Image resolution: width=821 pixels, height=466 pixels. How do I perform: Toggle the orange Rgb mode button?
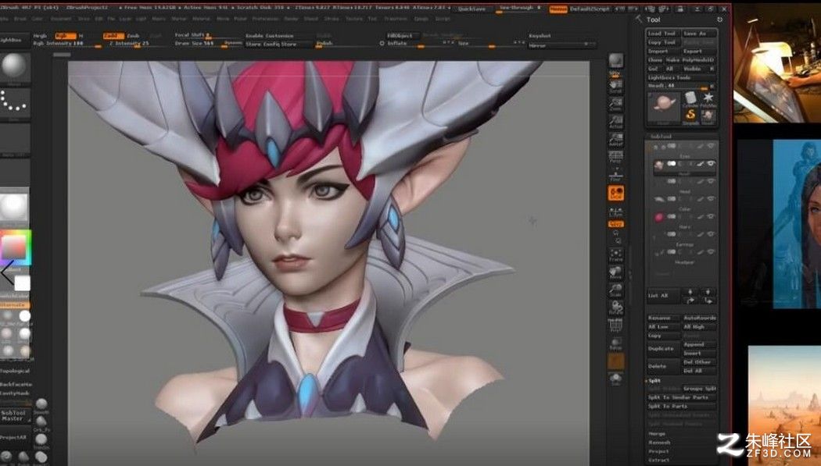65,36
